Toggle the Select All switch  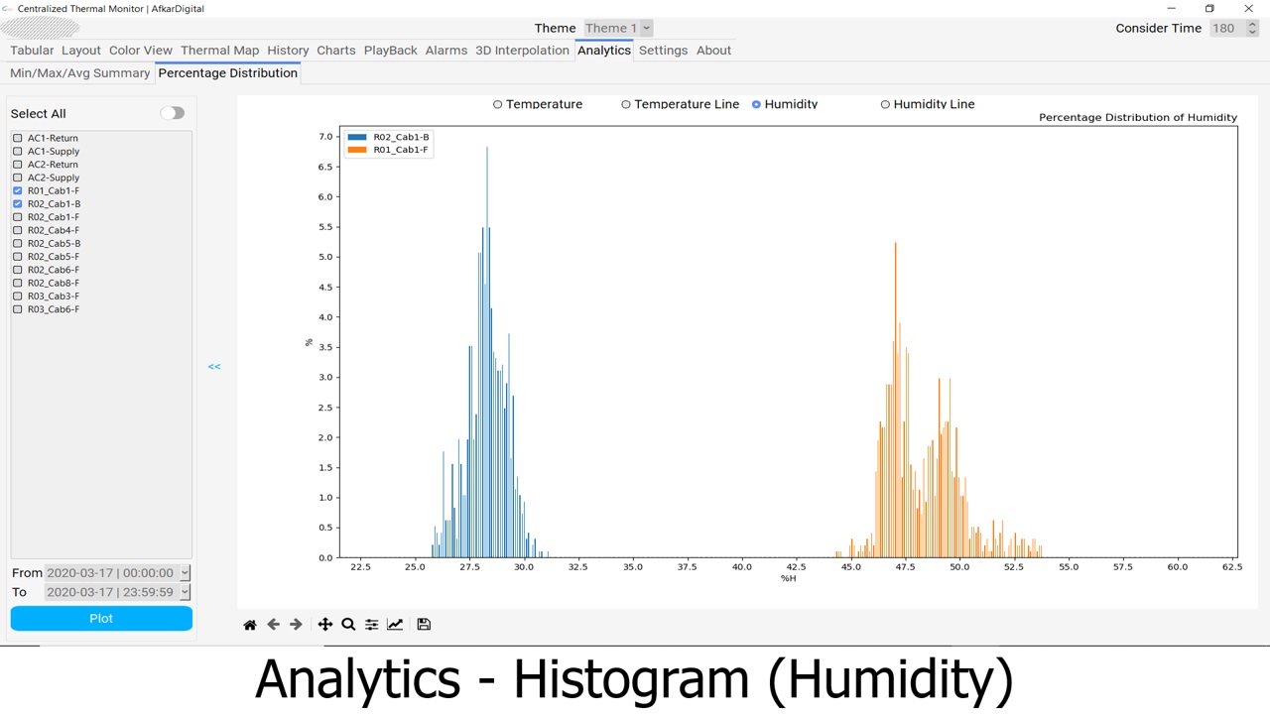[x=173, y=113]
